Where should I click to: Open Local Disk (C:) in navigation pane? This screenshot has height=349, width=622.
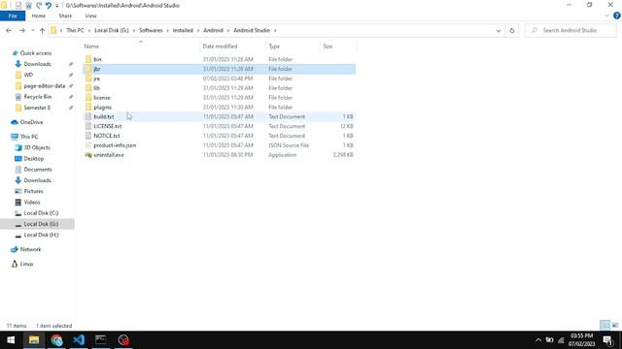point(41,213)
